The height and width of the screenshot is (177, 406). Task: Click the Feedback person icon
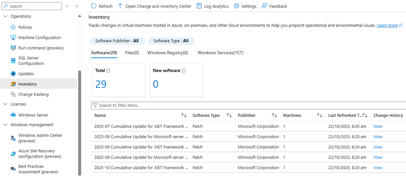pyautogui.click(x=264, y=6)
